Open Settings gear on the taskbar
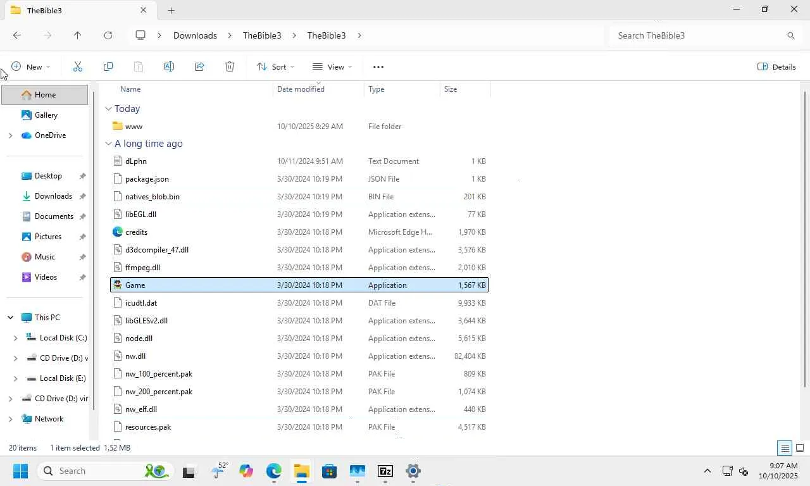The height and width of the screenshot is (486, 810). pos(413,471)
